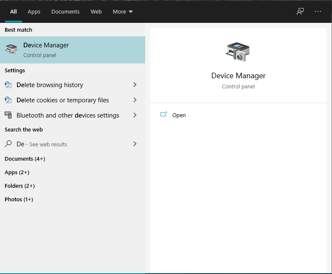332x274 pixels.
Task: Expand the Folders (2+) section
Action: point(19,186)
